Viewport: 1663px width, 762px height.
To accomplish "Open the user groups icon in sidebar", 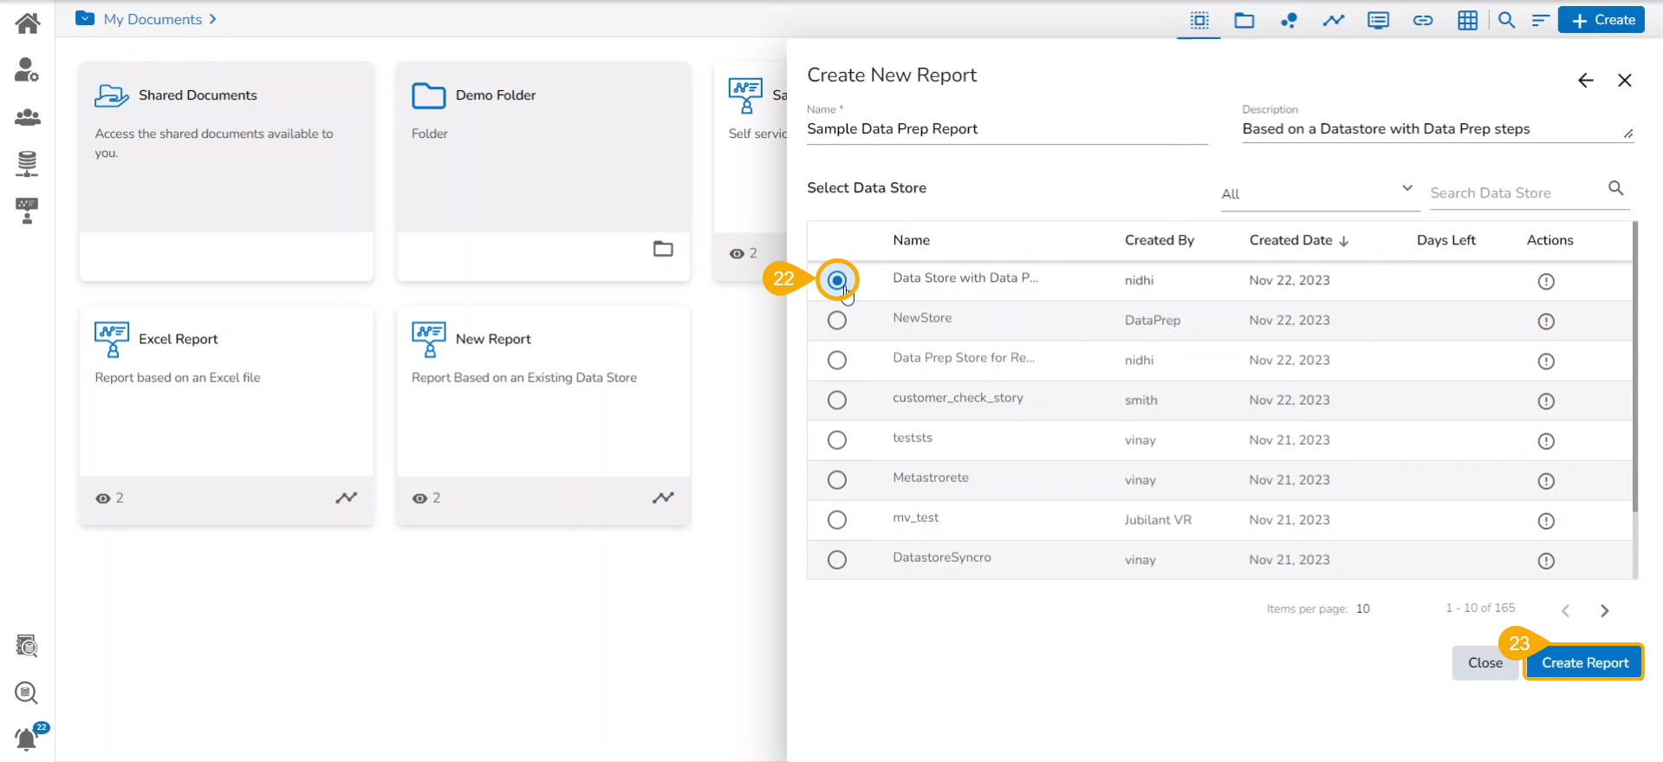I will 28,117.
